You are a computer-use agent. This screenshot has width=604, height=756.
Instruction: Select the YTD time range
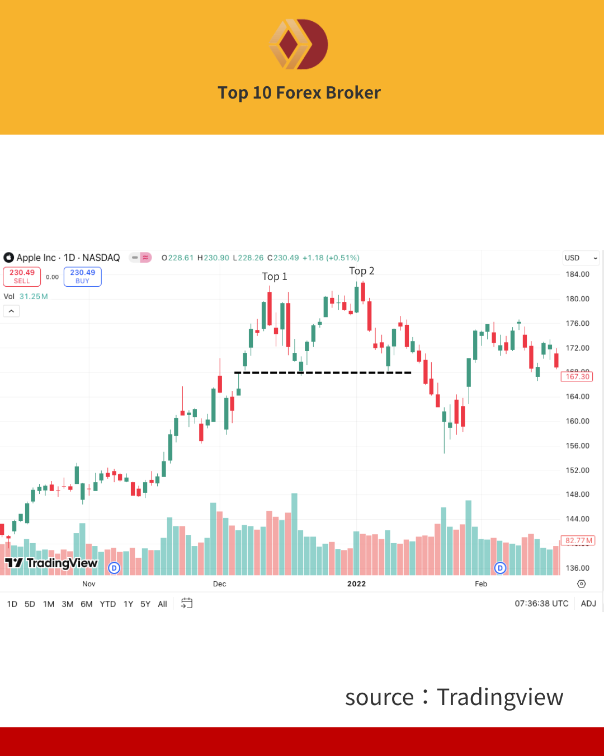pyautogui.click(x=108, y=604)
